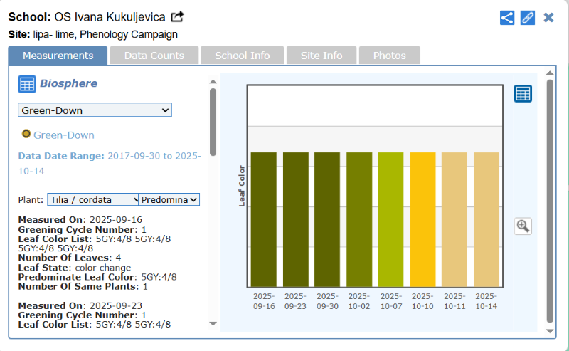
Task: Select the Green-Down radio button
Action: click(x=26, y=134)
